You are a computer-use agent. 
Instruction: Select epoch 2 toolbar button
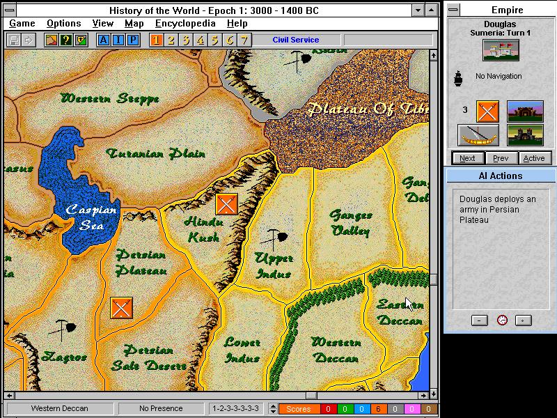click(x=171, y=40)
